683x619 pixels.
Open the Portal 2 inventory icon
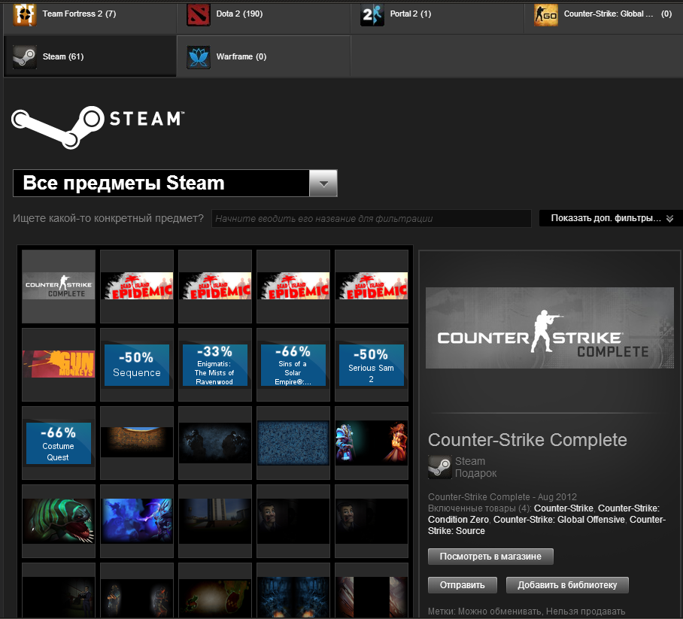(x=372, y=14)
